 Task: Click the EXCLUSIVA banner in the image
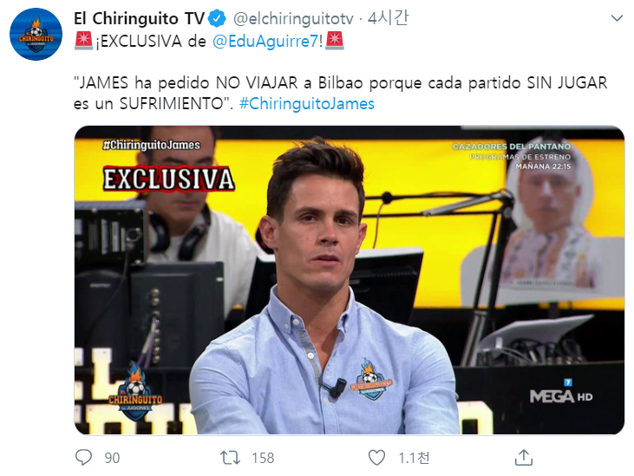[x=168, y=179]
